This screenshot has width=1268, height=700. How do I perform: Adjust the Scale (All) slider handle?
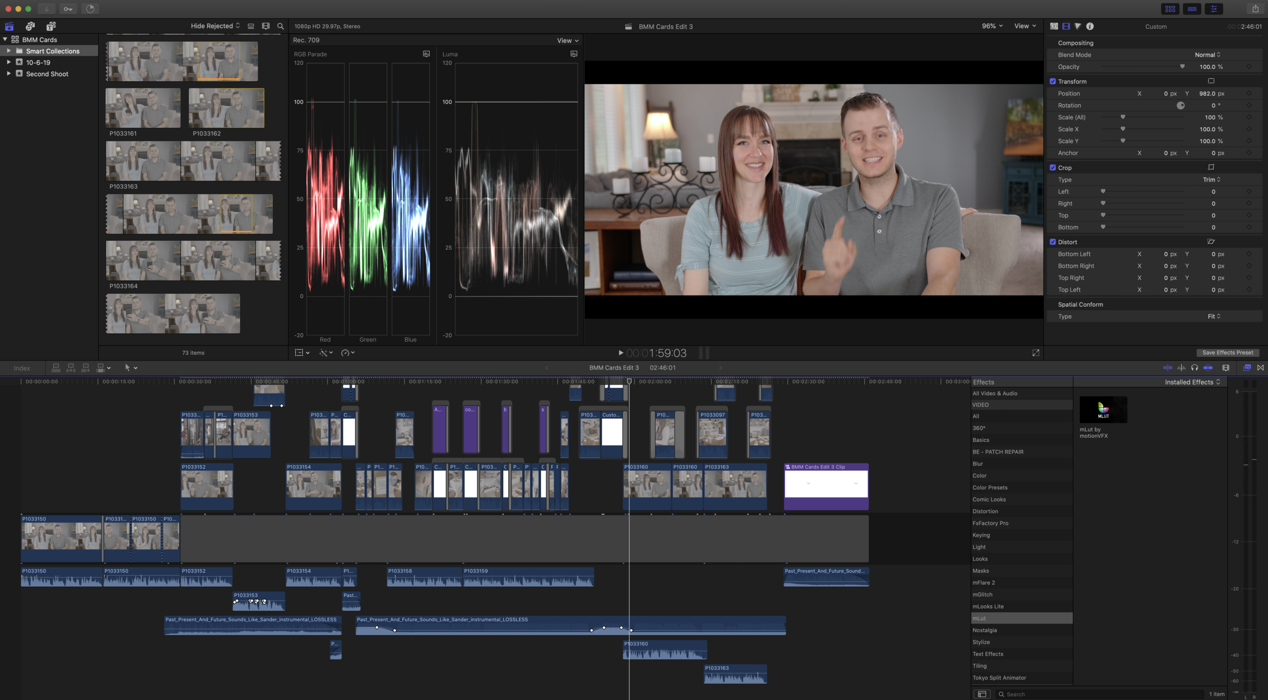1123,117
